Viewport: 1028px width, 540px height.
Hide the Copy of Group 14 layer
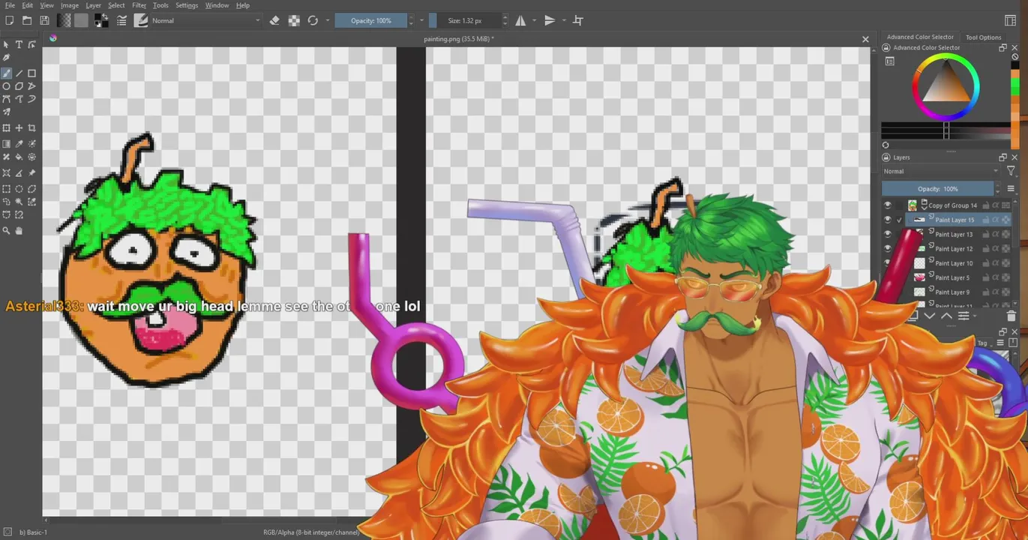888,205
